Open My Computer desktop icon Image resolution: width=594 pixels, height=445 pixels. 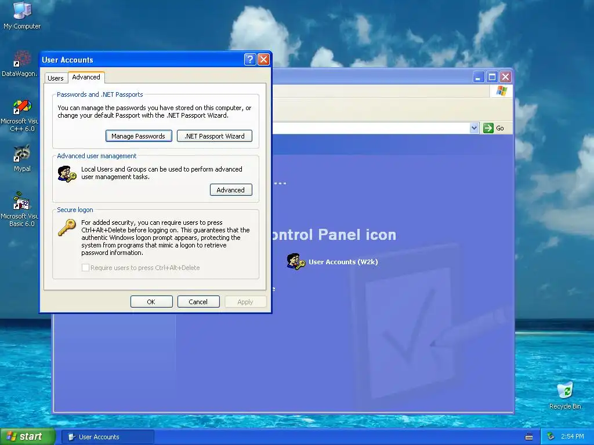[22, 14]
